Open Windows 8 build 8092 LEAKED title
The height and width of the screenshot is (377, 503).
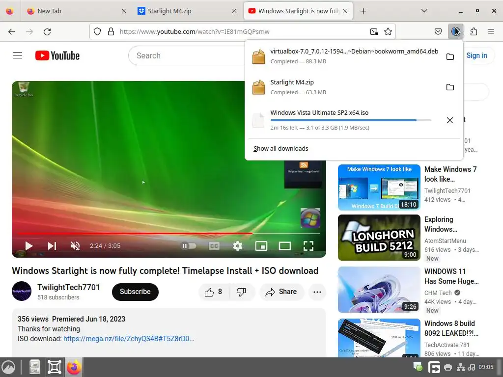pos(451,328)
